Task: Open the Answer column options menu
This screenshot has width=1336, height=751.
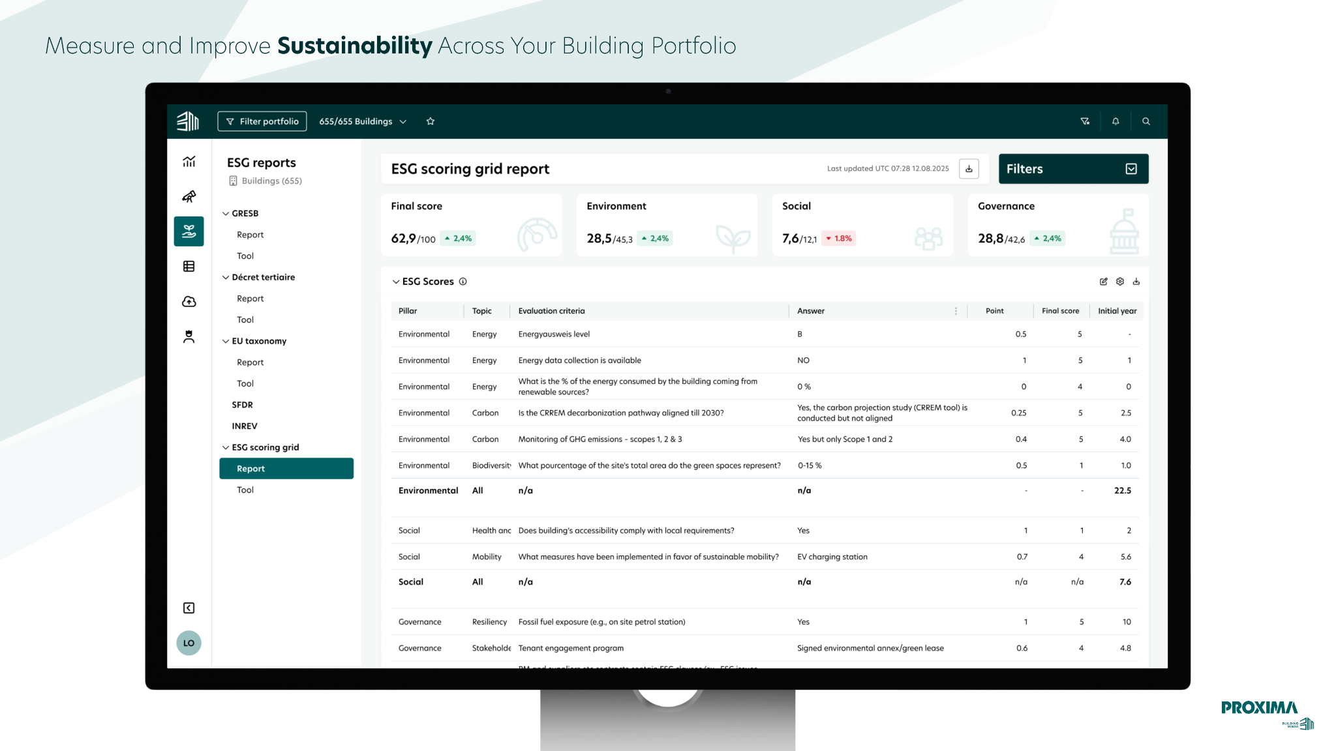Action: [956, 311]
